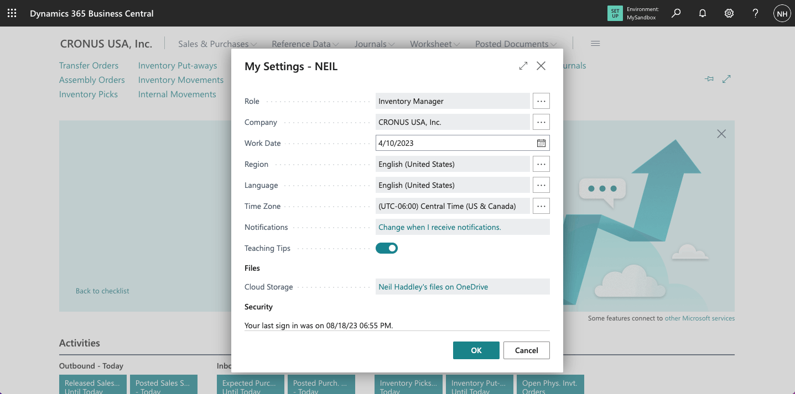
Task: Open the Posted Sales S... Today tile
Action: [x=163, y=385]
